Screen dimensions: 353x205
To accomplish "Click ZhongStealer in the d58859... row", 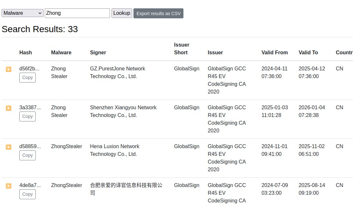I will click(x=66, y=147).
